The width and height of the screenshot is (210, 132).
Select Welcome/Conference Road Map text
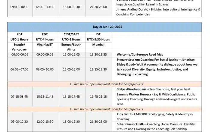140,55
